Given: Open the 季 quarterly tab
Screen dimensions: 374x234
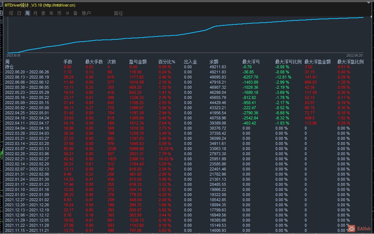Looking at the screenshot, I should [x=43, y=14].
